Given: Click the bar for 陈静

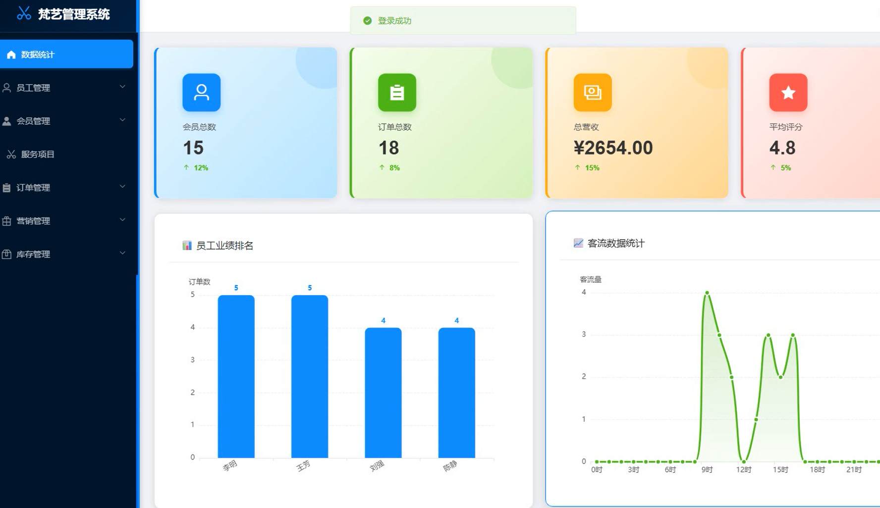Looking at the screenshot, I should pyautogui.click(x=457, y=393).
